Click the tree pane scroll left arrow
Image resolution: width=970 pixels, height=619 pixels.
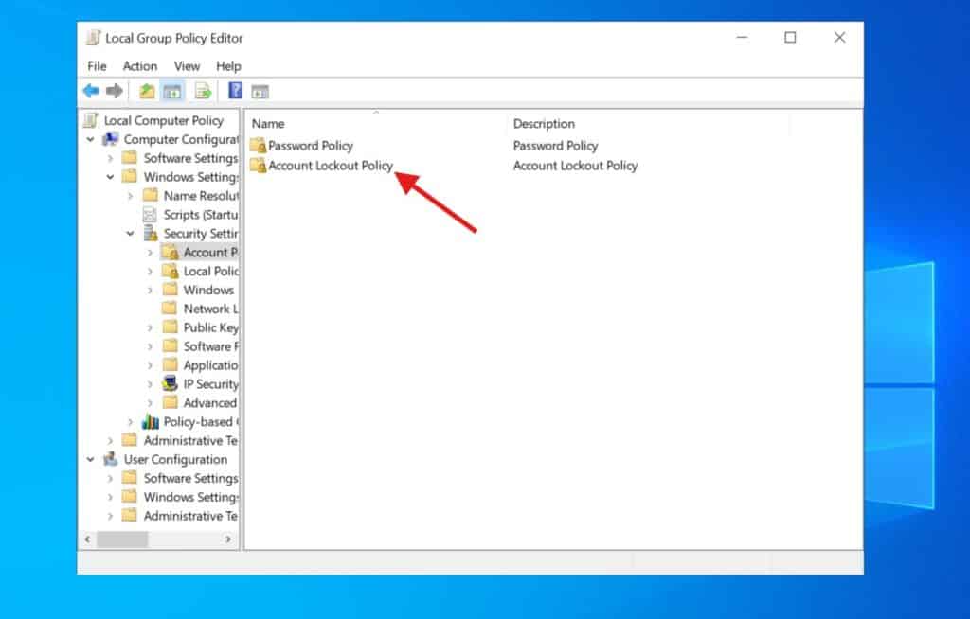click(88, 539)
